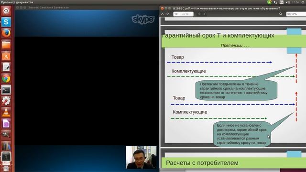Viewport: 306px width, 172px height.
Task: Click the slide title 'Гарантийный срок Т и комплектующих'
Action: 218,35
